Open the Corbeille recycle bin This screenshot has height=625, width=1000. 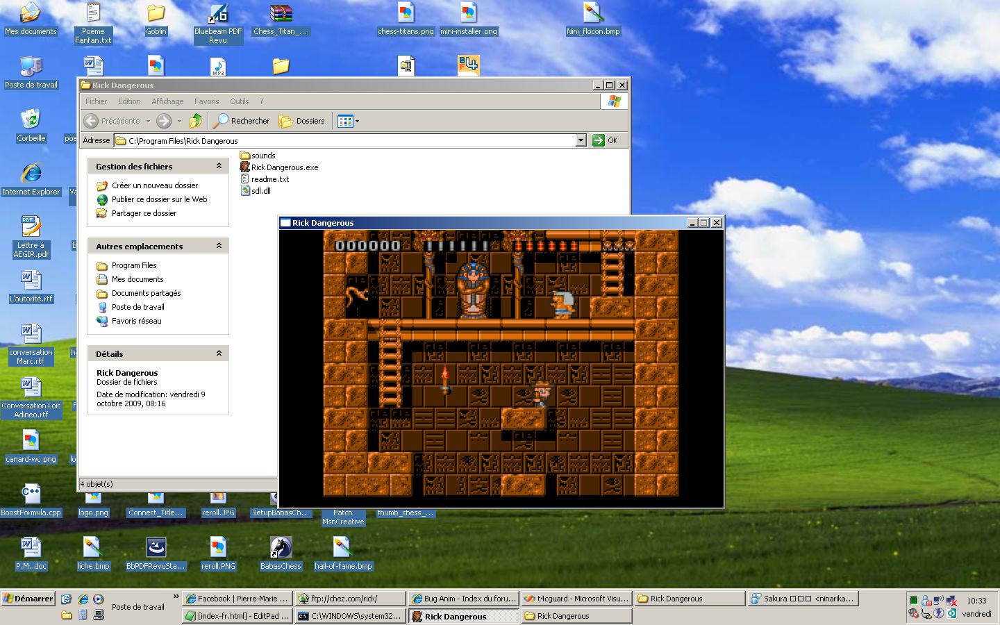[31, 126]
